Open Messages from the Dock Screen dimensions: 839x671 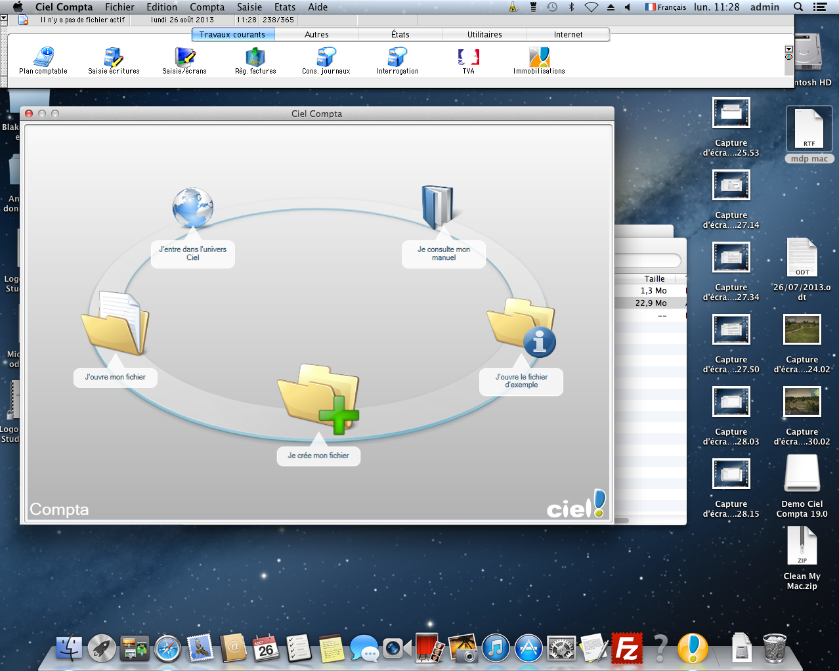pos(364,649)
